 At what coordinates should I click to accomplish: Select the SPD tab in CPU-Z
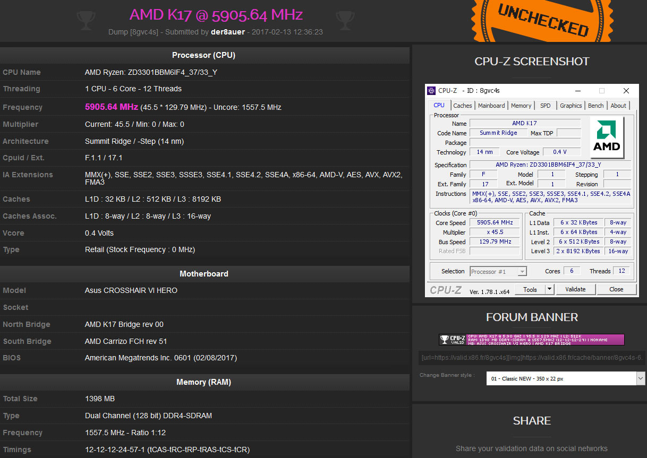pyautogui.click(x=545, y=105)
